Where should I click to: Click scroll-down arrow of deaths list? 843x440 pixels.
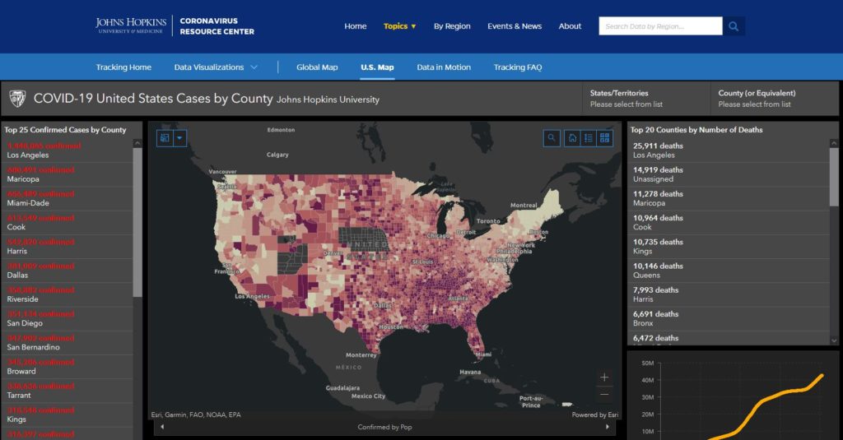click(834, 340)
